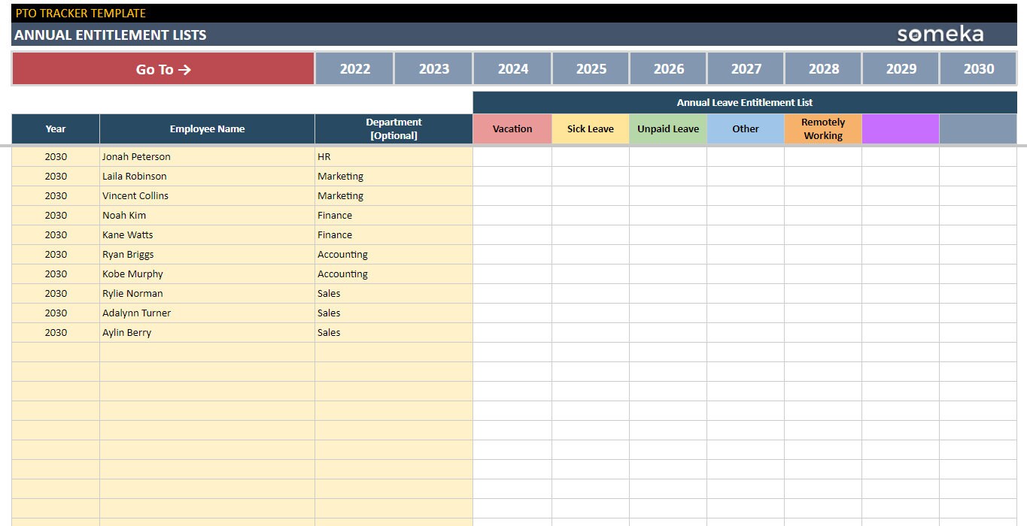This screenshot has height=526, width=1027.
Task: Select the Sick Leave column header
Action: (x=591, y=128)
